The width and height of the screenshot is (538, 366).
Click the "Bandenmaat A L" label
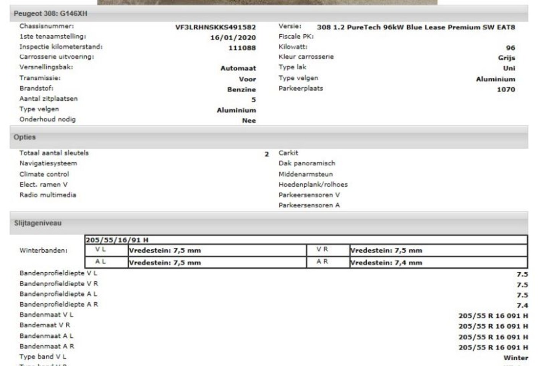pyautogui.click(x=47, y=336)
